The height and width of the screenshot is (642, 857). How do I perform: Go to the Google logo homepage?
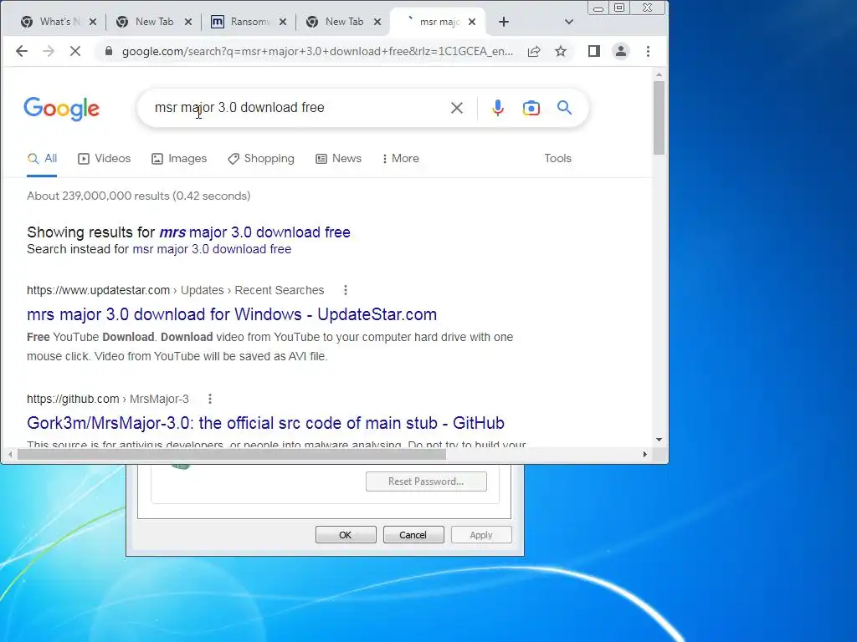[x=61, y=109]
